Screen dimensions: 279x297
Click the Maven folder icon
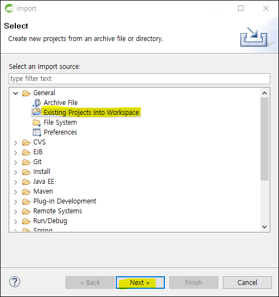click(26, 191)
